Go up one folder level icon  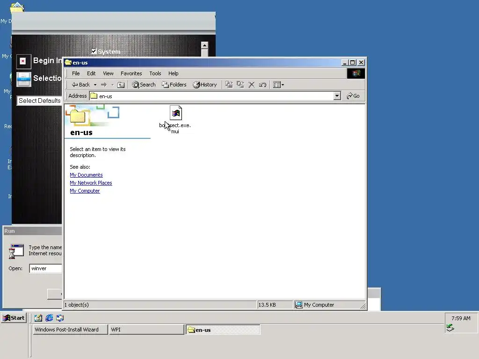click(x=121, y=85)
